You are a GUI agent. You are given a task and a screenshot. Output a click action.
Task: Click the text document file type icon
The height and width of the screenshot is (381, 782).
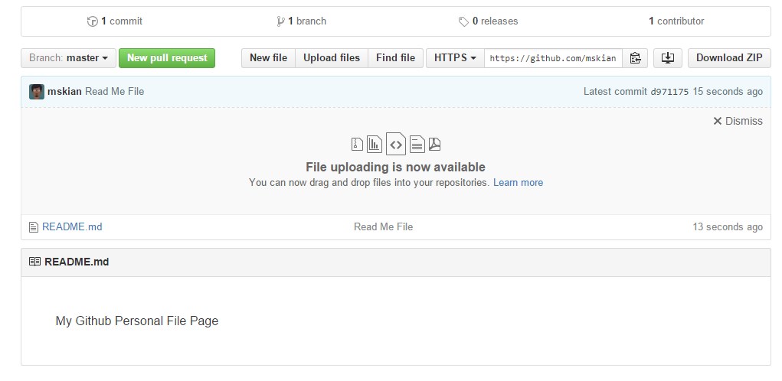pyautogui.click(x=417, y=144)
